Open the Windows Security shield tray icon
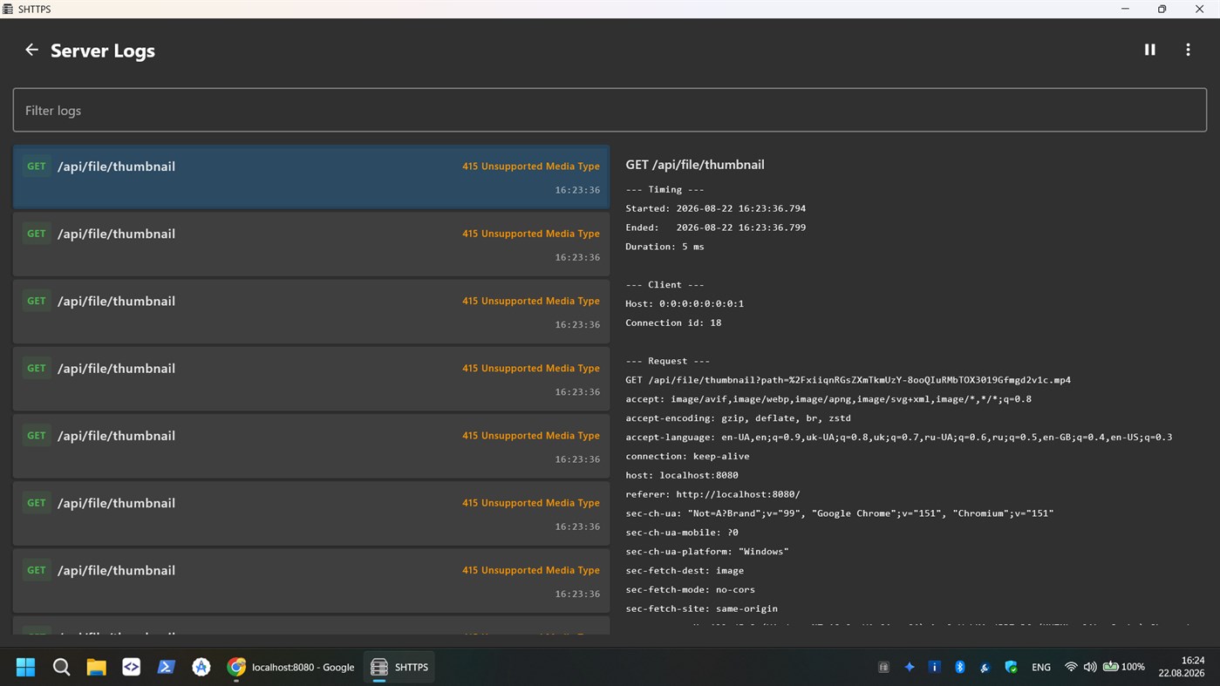1220x686 pixels. point(1011,667)
